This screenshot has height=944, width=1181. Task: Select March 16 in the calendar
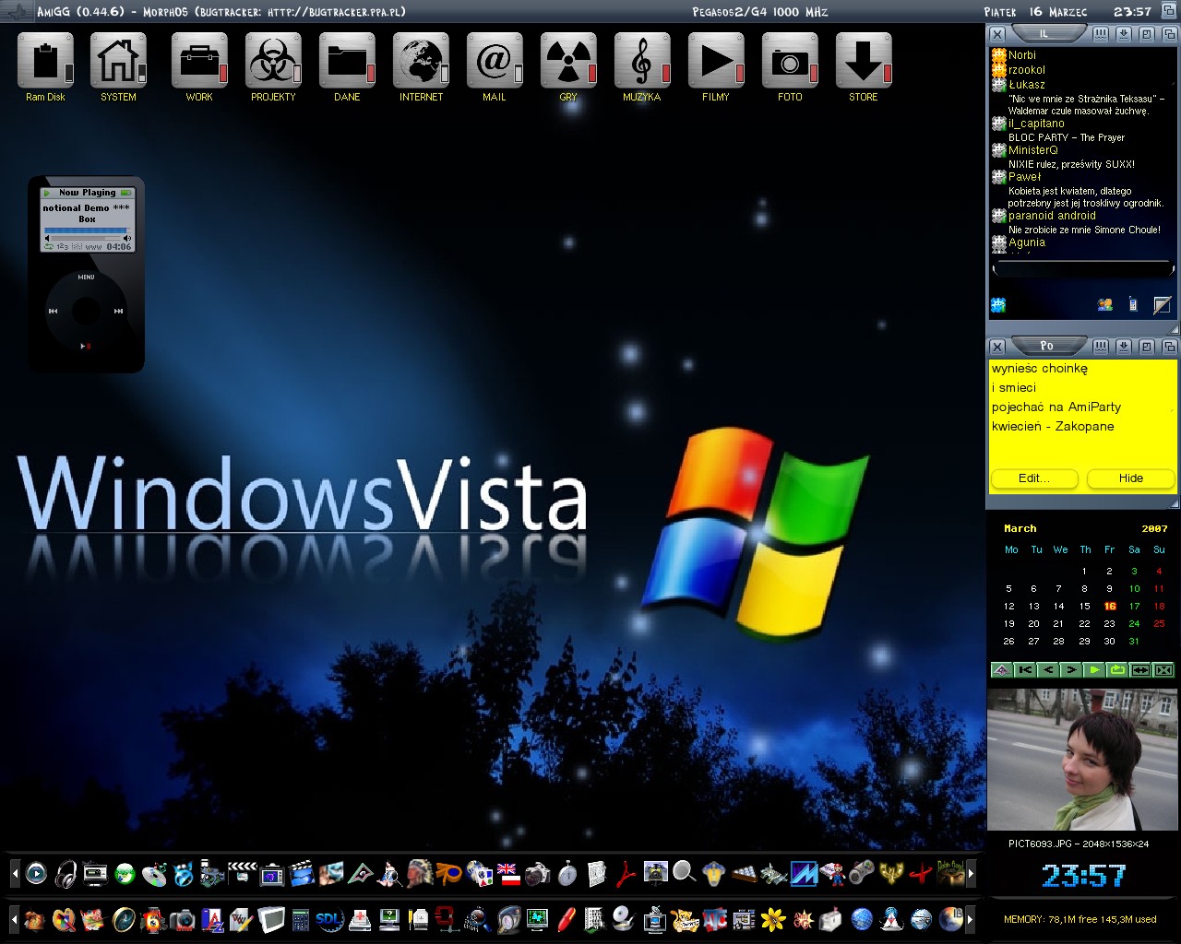[1110, 607]
